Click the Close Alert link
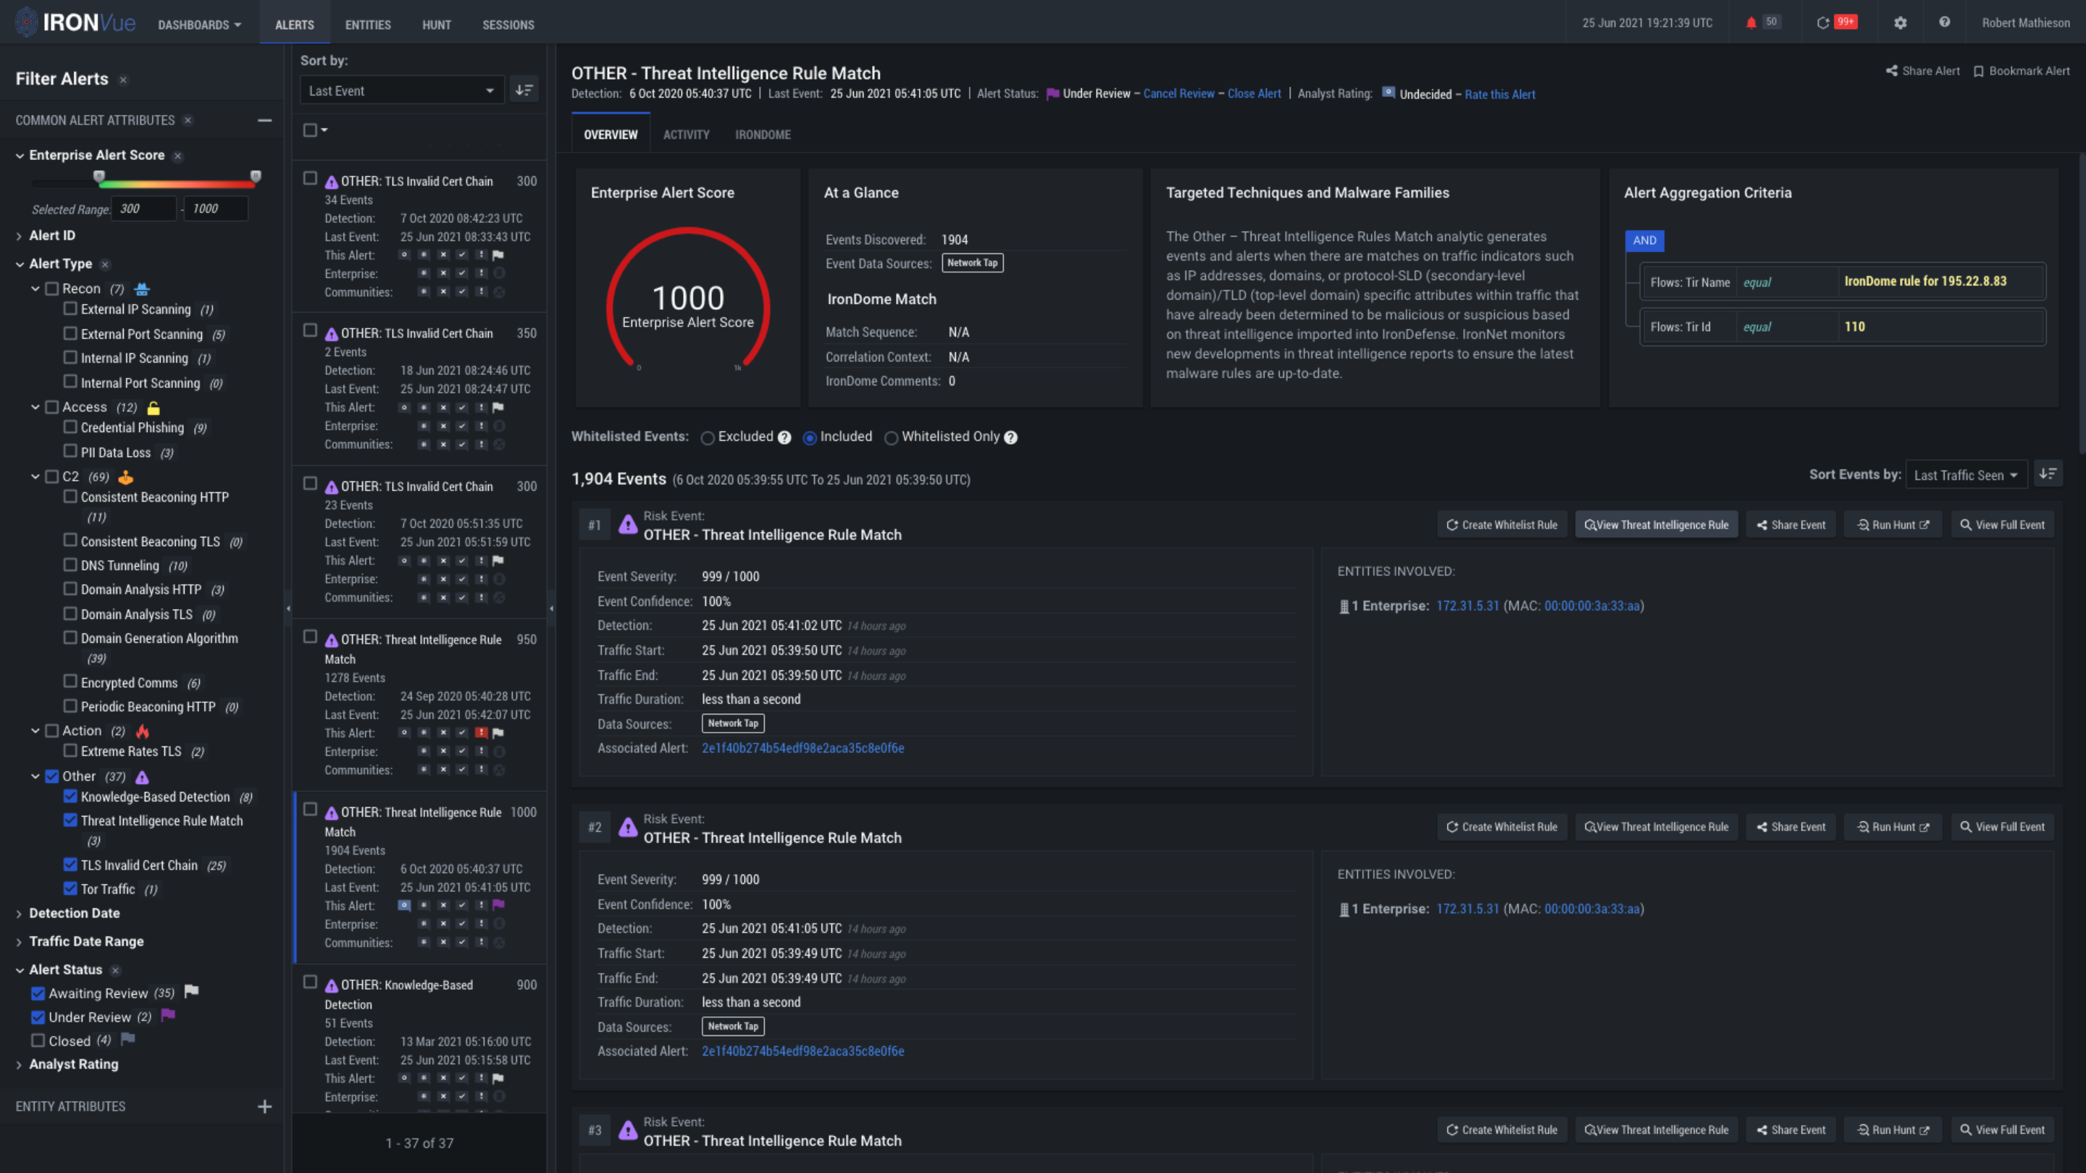 tap(1254, 94)
